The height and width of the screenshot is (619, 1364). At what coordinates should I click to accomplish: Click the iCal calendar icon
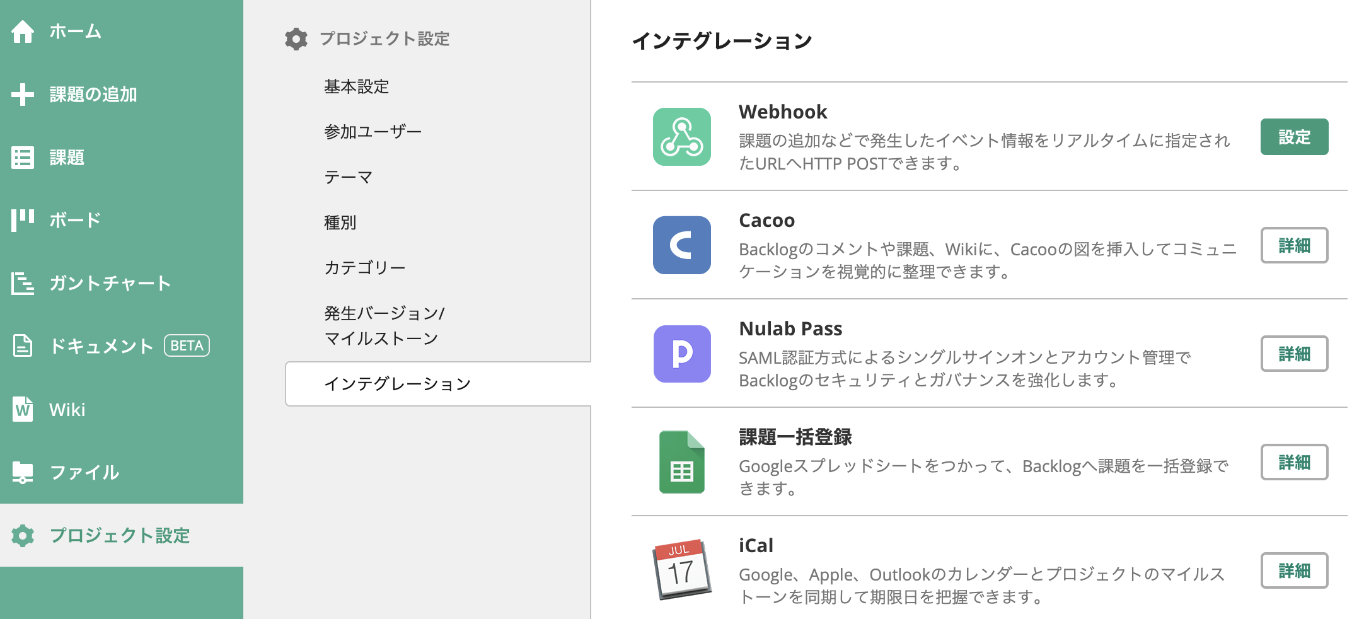(x=681, y=570)
